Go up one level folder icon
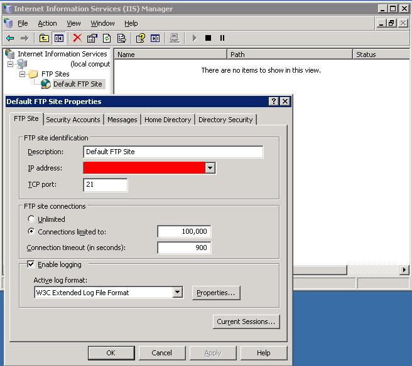The image size is (412, 366). click(44, 38)
